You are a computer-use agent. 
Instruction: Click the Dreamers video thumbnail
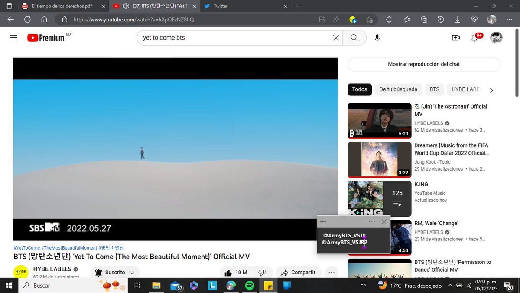(379, 160)
